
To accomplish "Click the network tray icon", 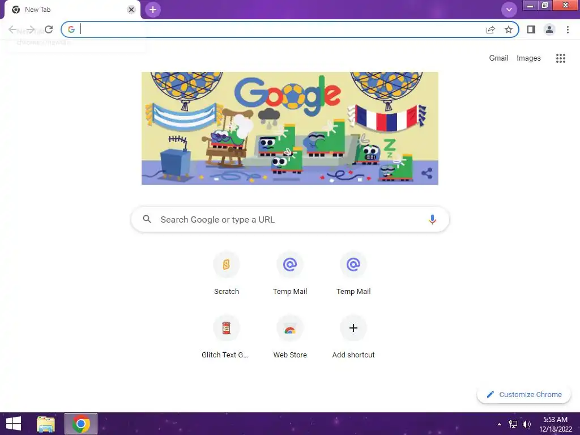I will (x=513, y=424).
